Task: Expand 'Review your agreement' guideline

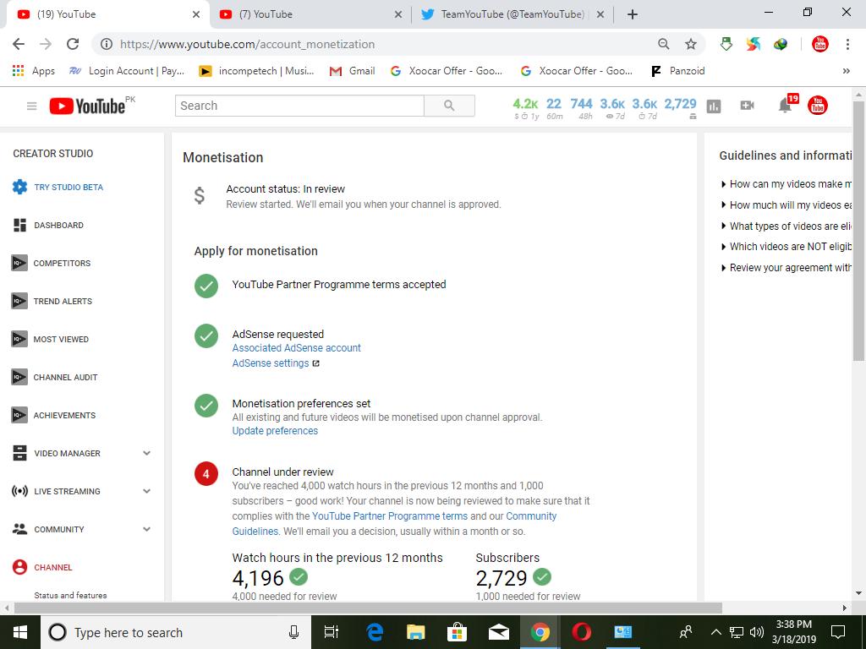Action: coord(786,268)
